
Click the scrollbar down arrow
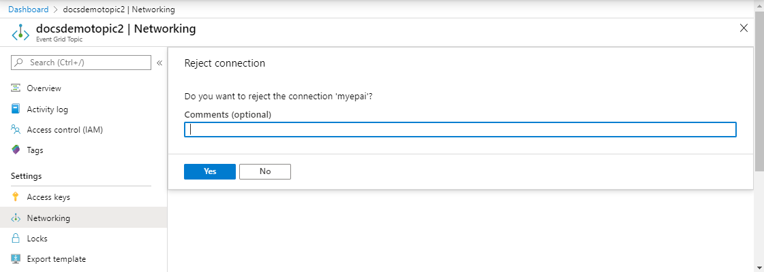pyautogui.click(x=759, y=267)
